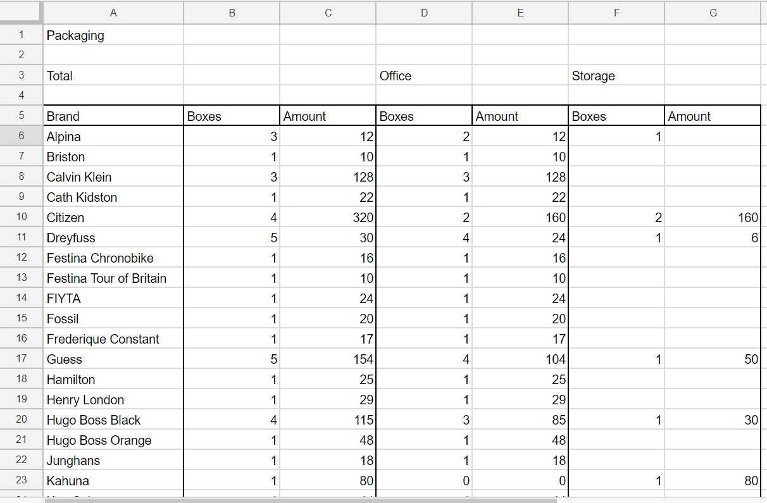The width and height of the screenshot is (767, 503).
Task: Select the row 1 header
Action: click(21, 35)
